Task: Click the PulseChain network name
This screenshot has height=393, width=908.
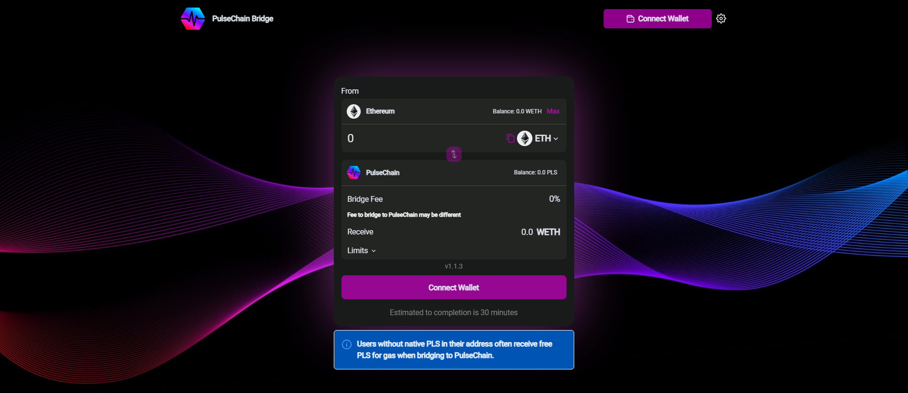Action: (x=383, y=172)
